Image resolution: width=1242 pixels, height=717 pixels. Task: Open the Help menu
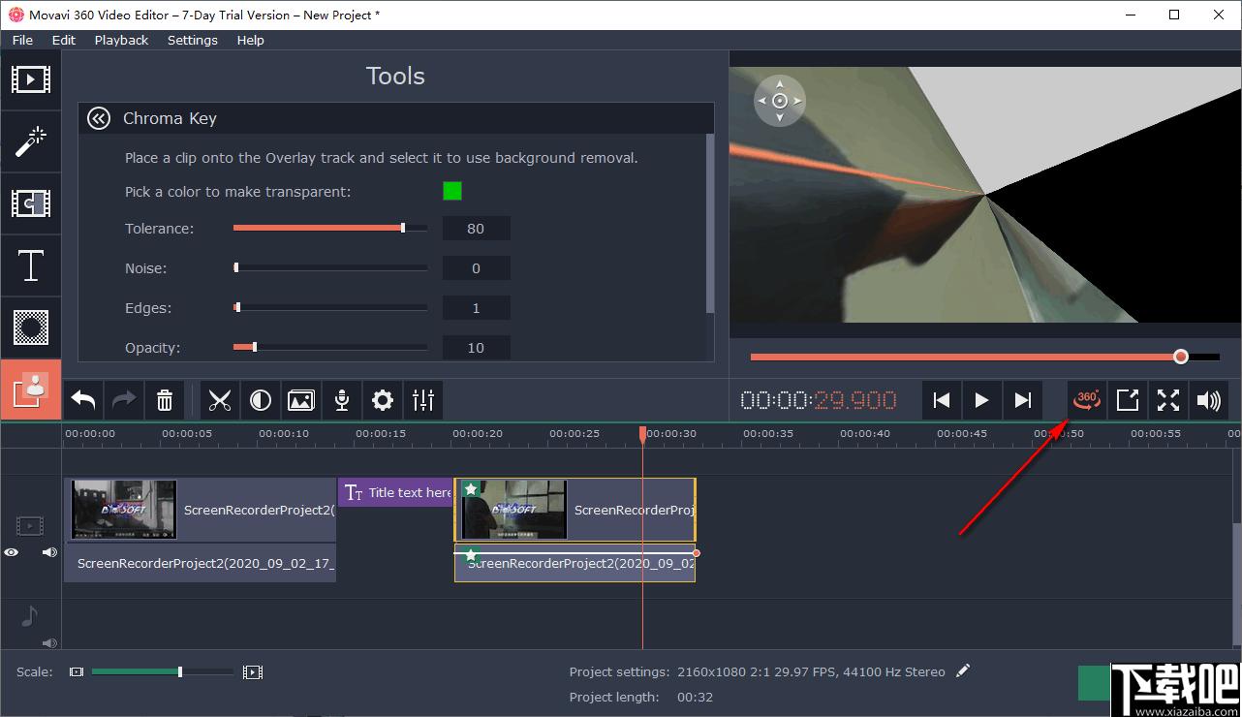coord(250,40)
